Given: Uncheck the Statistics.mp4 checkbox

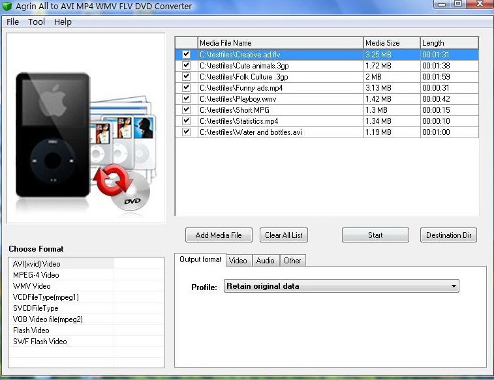Looking at the screenshot, I should (x=186, y=121).
